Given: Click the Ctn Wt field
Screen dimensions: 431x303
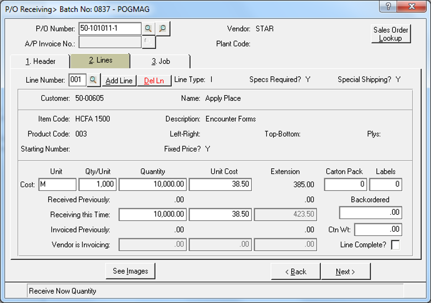Looking at the screenshot, I should click(378, 229).
